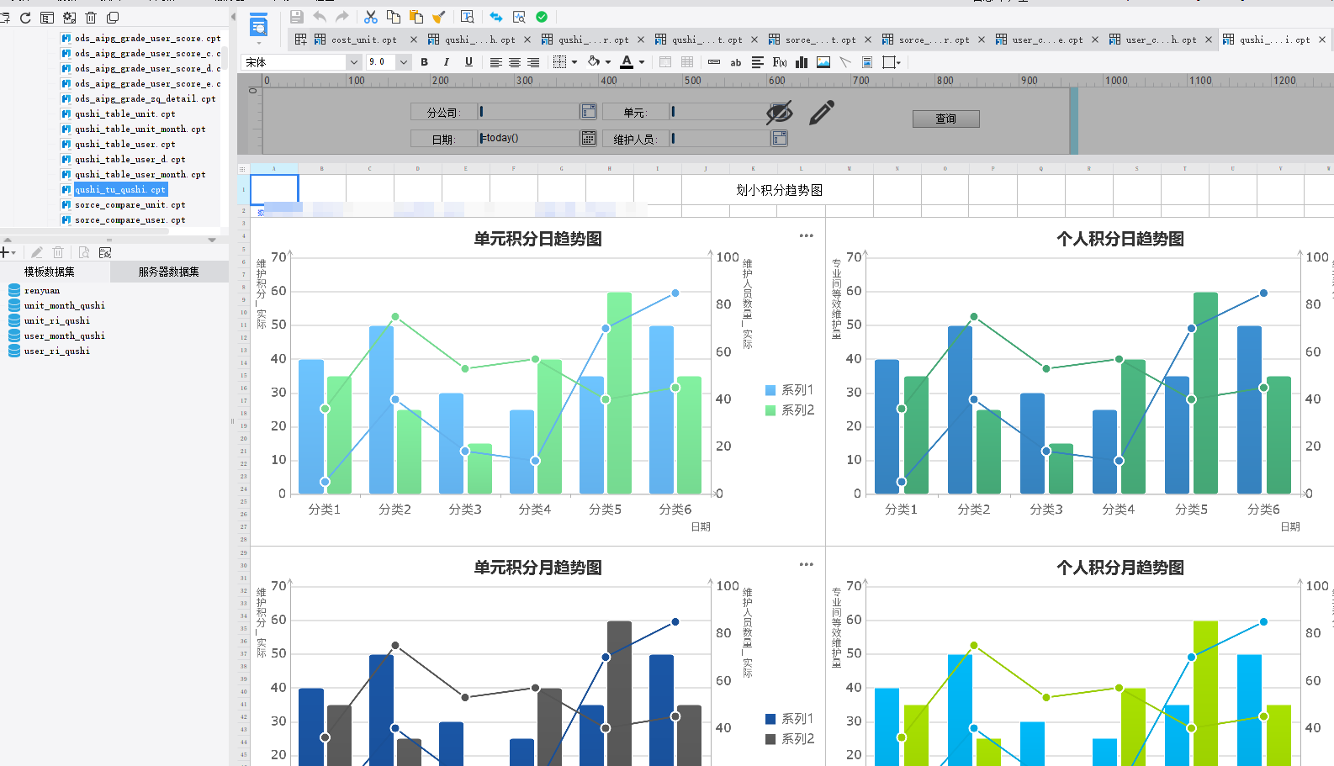Click the add new template tab icon

[x=300, y=39]
